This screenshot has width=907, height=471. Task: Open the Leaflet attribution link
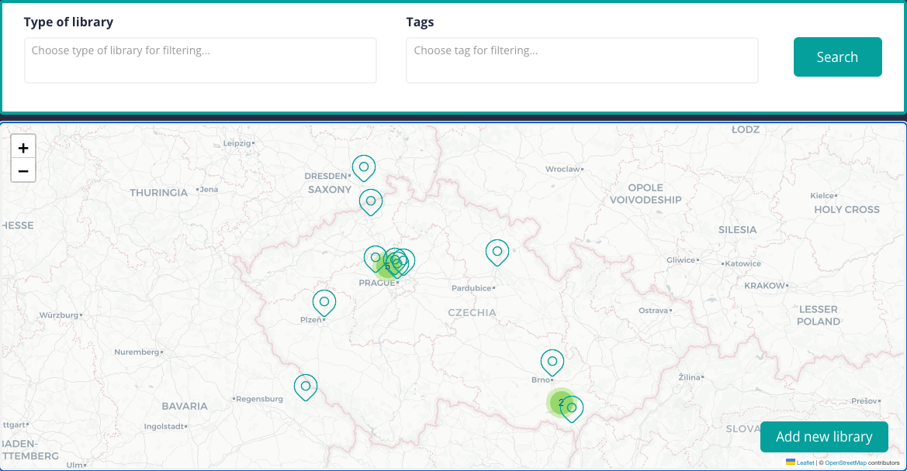pyautogui.click(x=805, y=462)
